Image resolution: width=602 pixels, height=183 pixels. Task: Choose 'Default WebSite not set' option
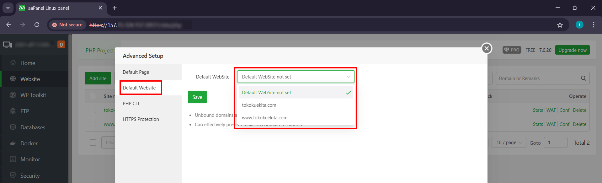click(296, 92)
